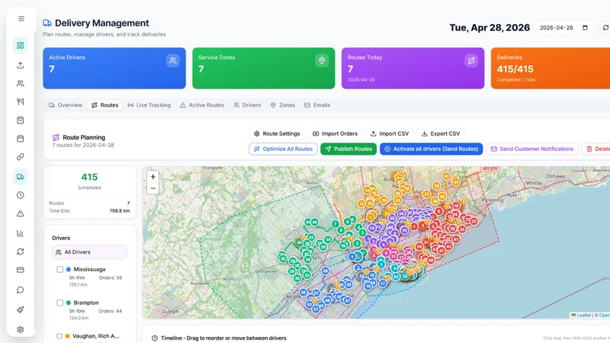This screenshot has width=610, height=343.
Task: Click the refresh icon beside the date field
Action: point(605,27)
